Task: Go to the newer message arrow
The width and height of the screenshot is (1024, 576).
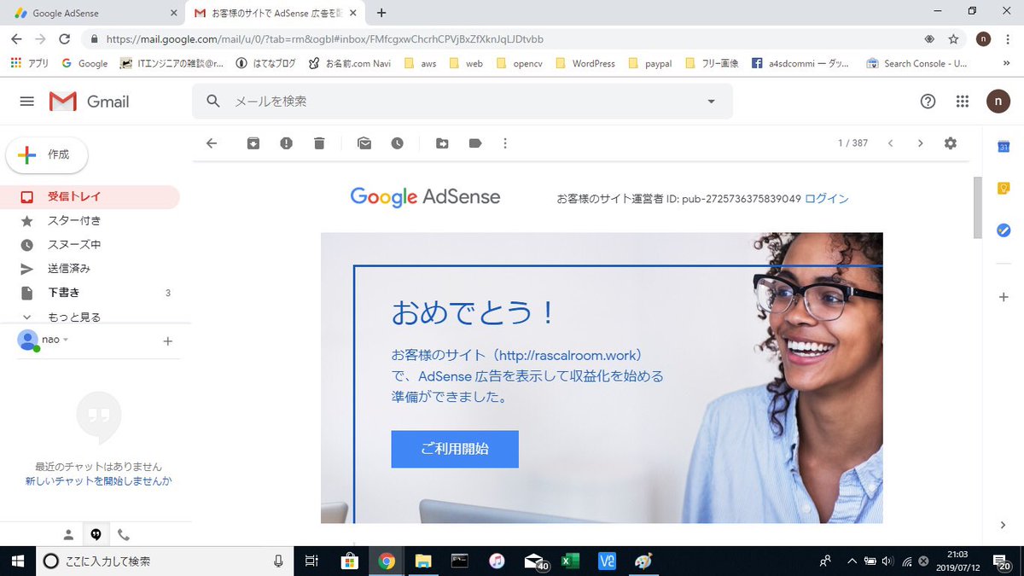Action: 890,143
